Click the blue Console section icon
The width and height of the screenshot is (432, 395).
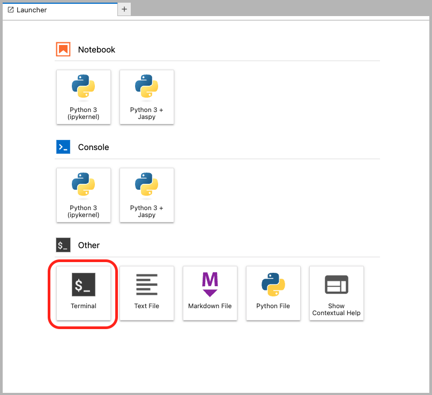point(63,147)
